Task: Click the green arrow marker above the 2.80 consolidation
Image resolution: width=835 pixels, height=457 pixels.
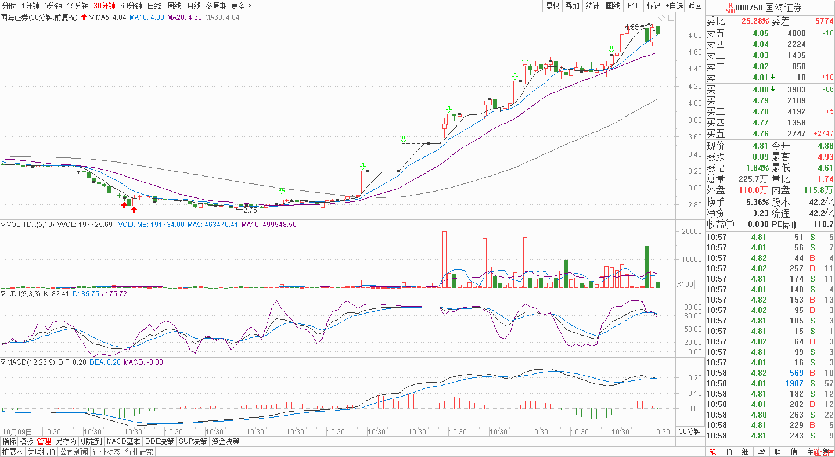Action: pos(282,191)
